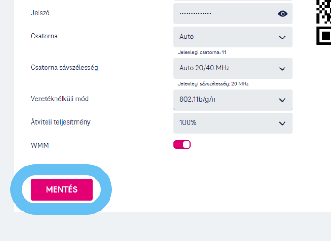The width and height of the screenshot is (331, 241).
Task: Click the chevron beside Auto 20/40 MHz
Action: click(x=282, y=68)
